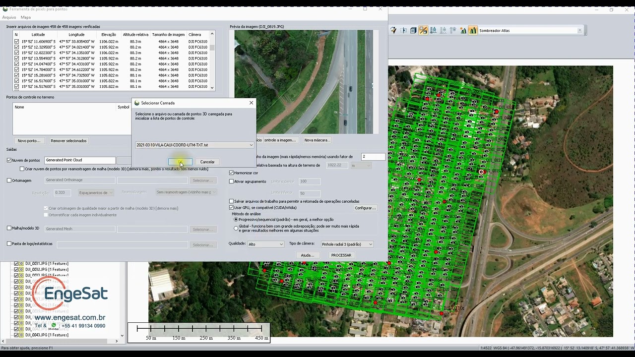The height and width of the screenshot is (357, 635).
Task: Toggle the highlighted hill shading mountain icon
Action: click(473, 30)
